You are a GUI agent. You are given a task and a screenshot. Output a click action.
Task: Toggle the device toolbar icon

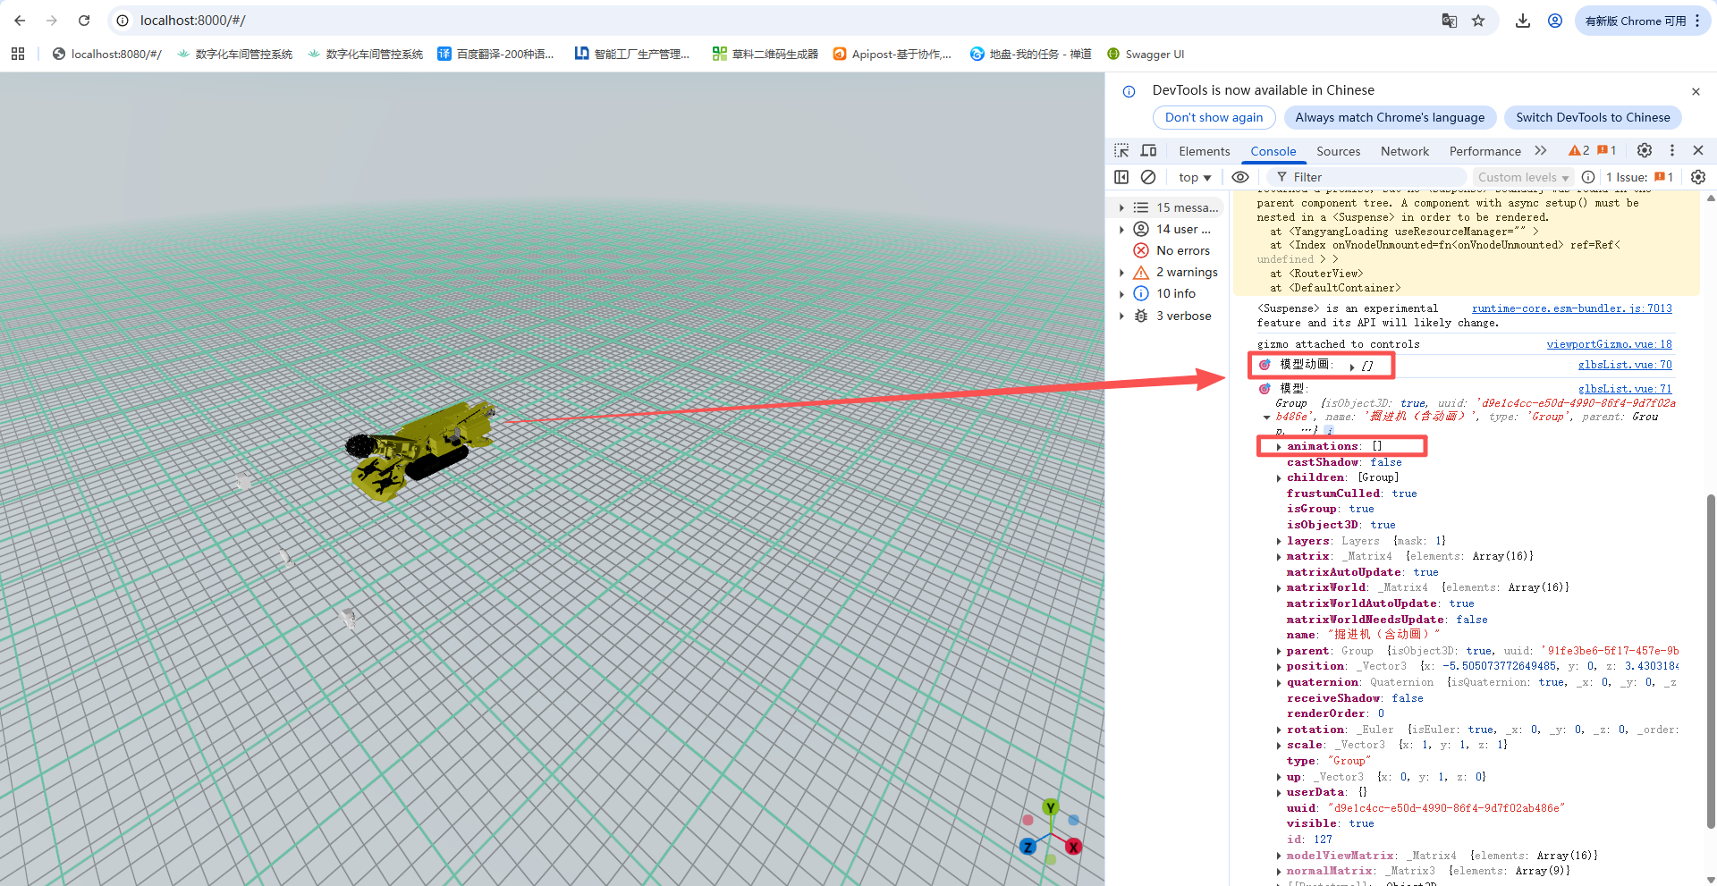[1149, 150]
